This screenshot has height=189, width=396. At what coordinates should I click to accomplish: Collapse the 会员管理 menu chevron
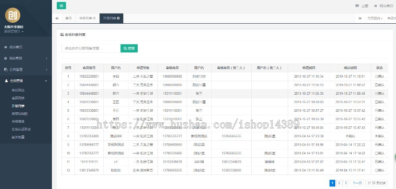tap(46, 81)
